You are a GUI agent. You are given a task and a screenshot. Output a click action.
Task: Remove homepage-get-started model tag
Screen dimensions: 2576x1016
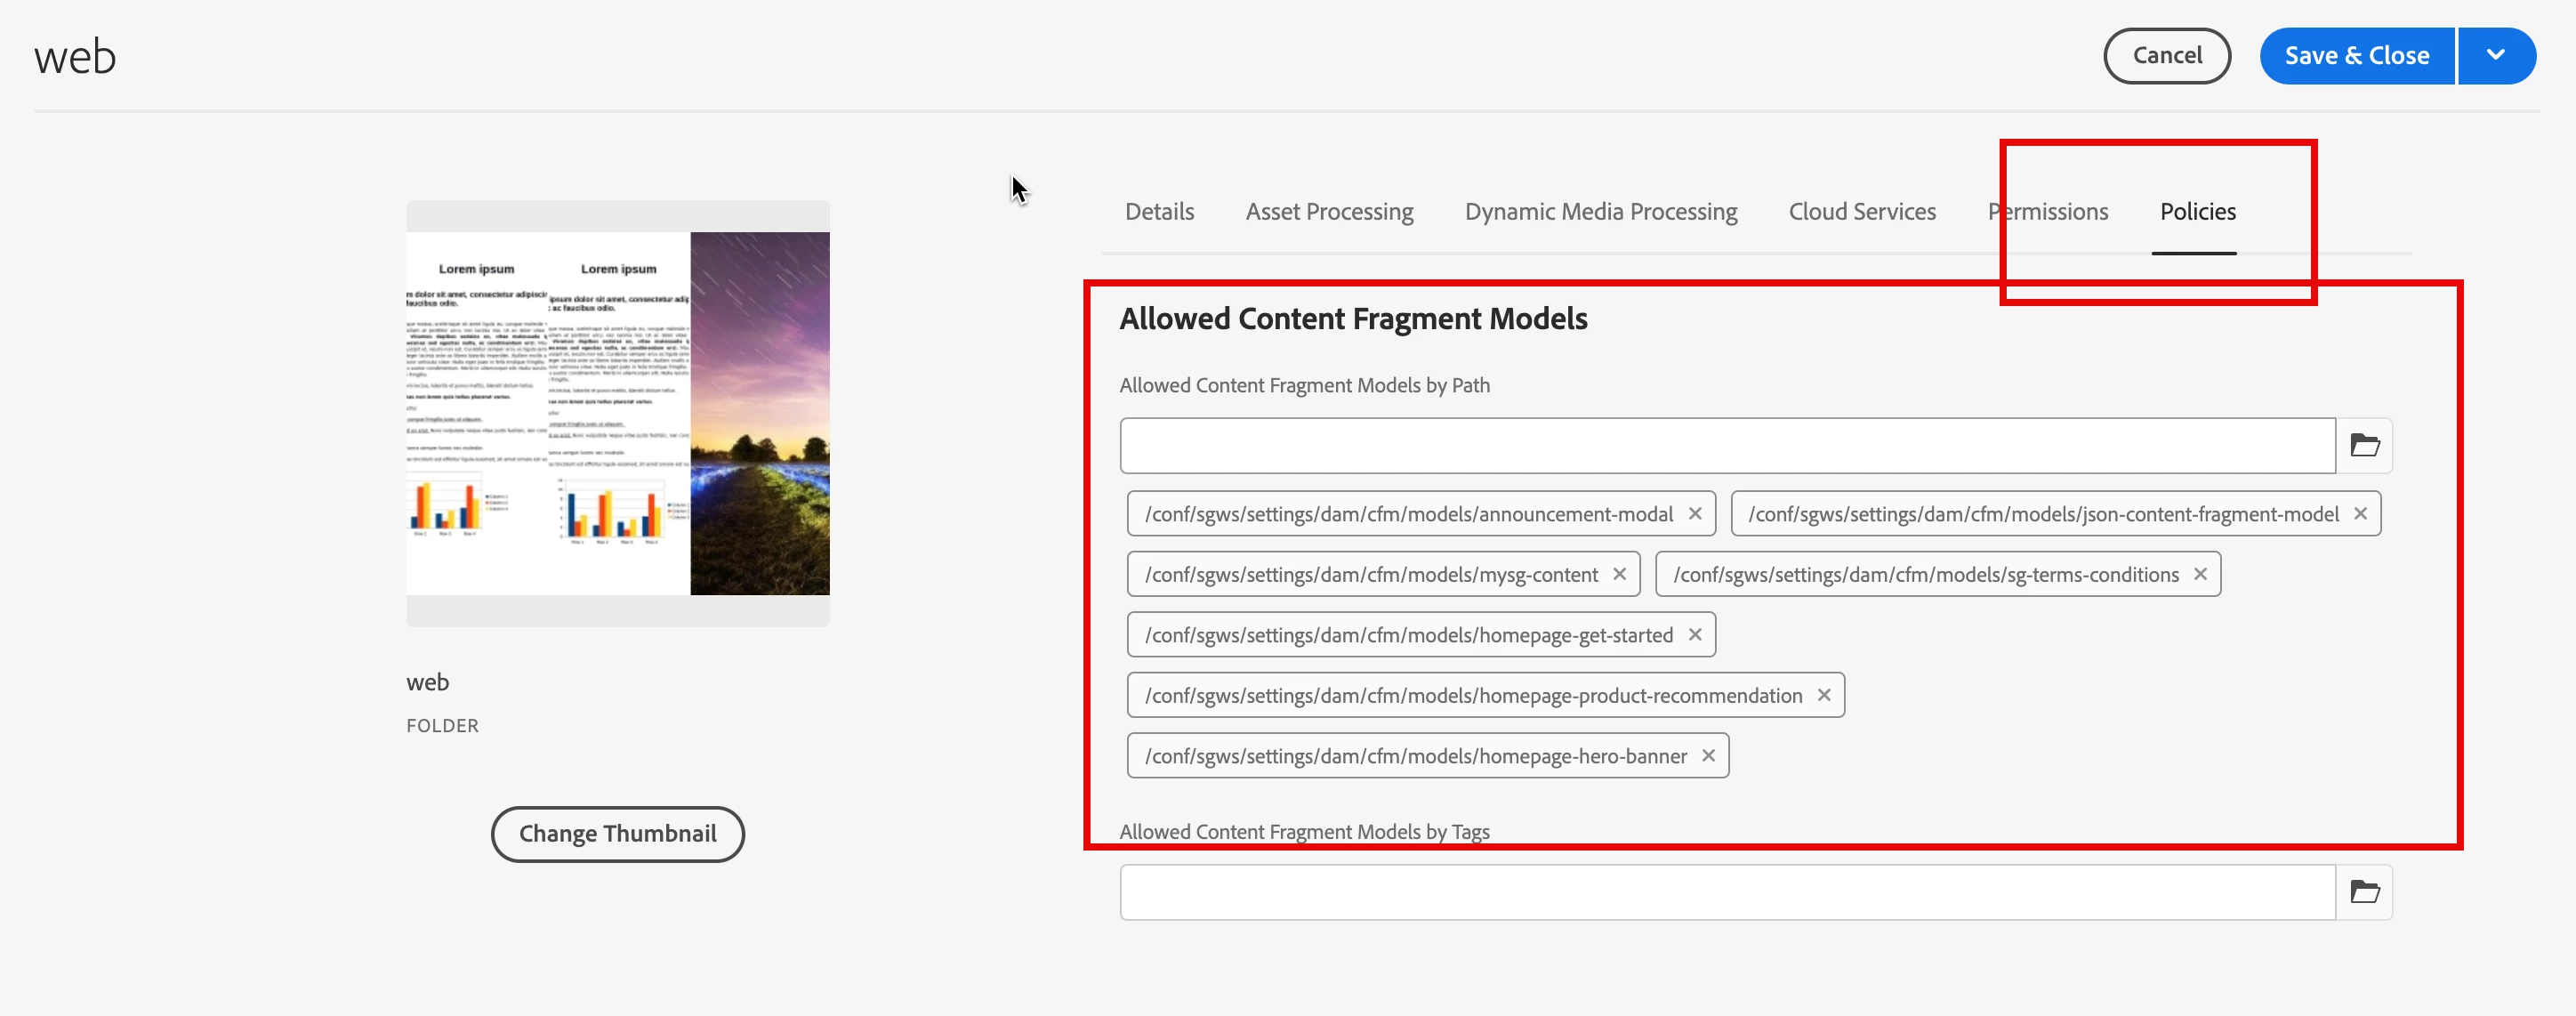(1695, 634)
